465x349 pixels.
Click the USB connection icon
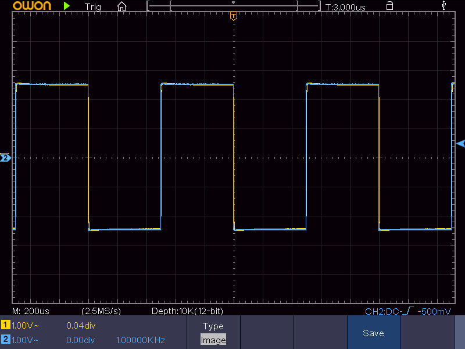coord(445,6)
